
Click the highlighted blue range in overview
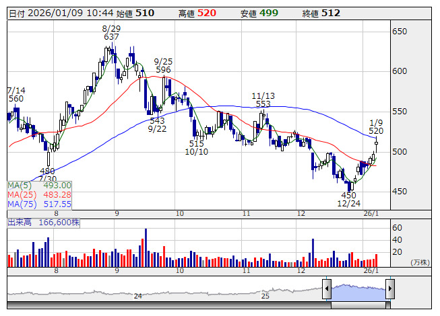pos(358,292)
